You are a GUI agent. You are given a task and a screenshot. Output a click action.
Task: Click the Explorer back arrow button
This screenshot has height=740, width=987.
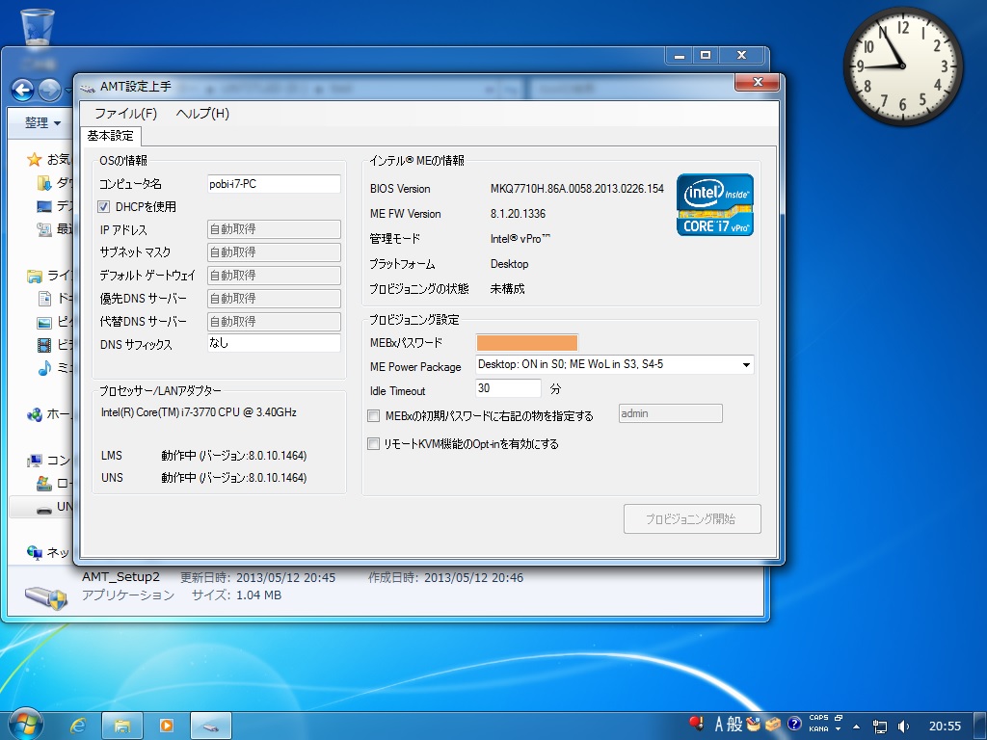click(x=22, y=91)
